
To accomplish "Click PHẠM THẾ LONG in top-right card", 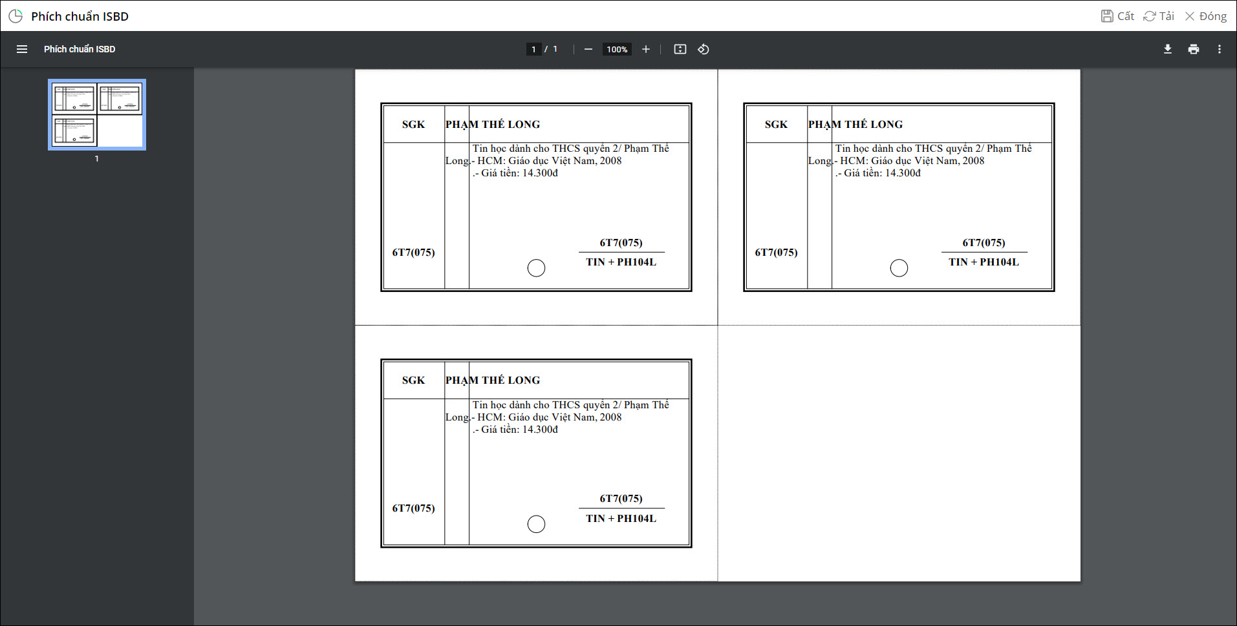I will [855, 124].
